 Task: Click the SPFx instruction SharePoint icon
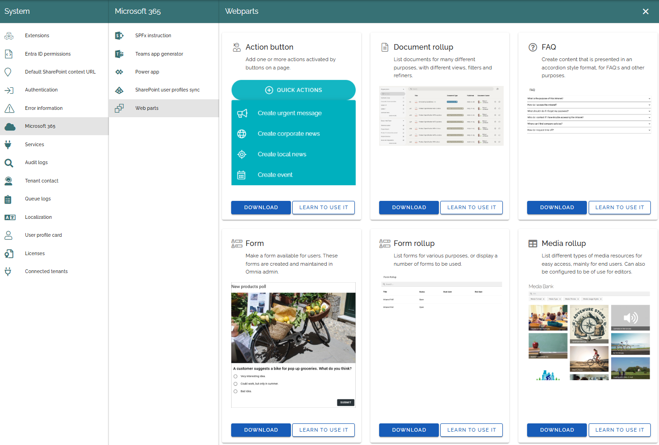click(119, 35)
